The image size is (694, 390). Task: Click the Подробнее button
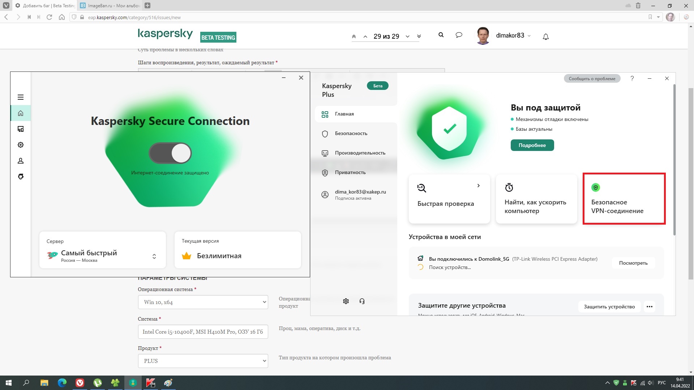tap(532, 145)
